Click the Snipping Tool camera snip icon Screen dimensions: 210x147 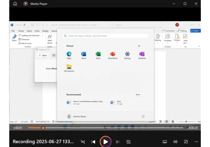54,55
